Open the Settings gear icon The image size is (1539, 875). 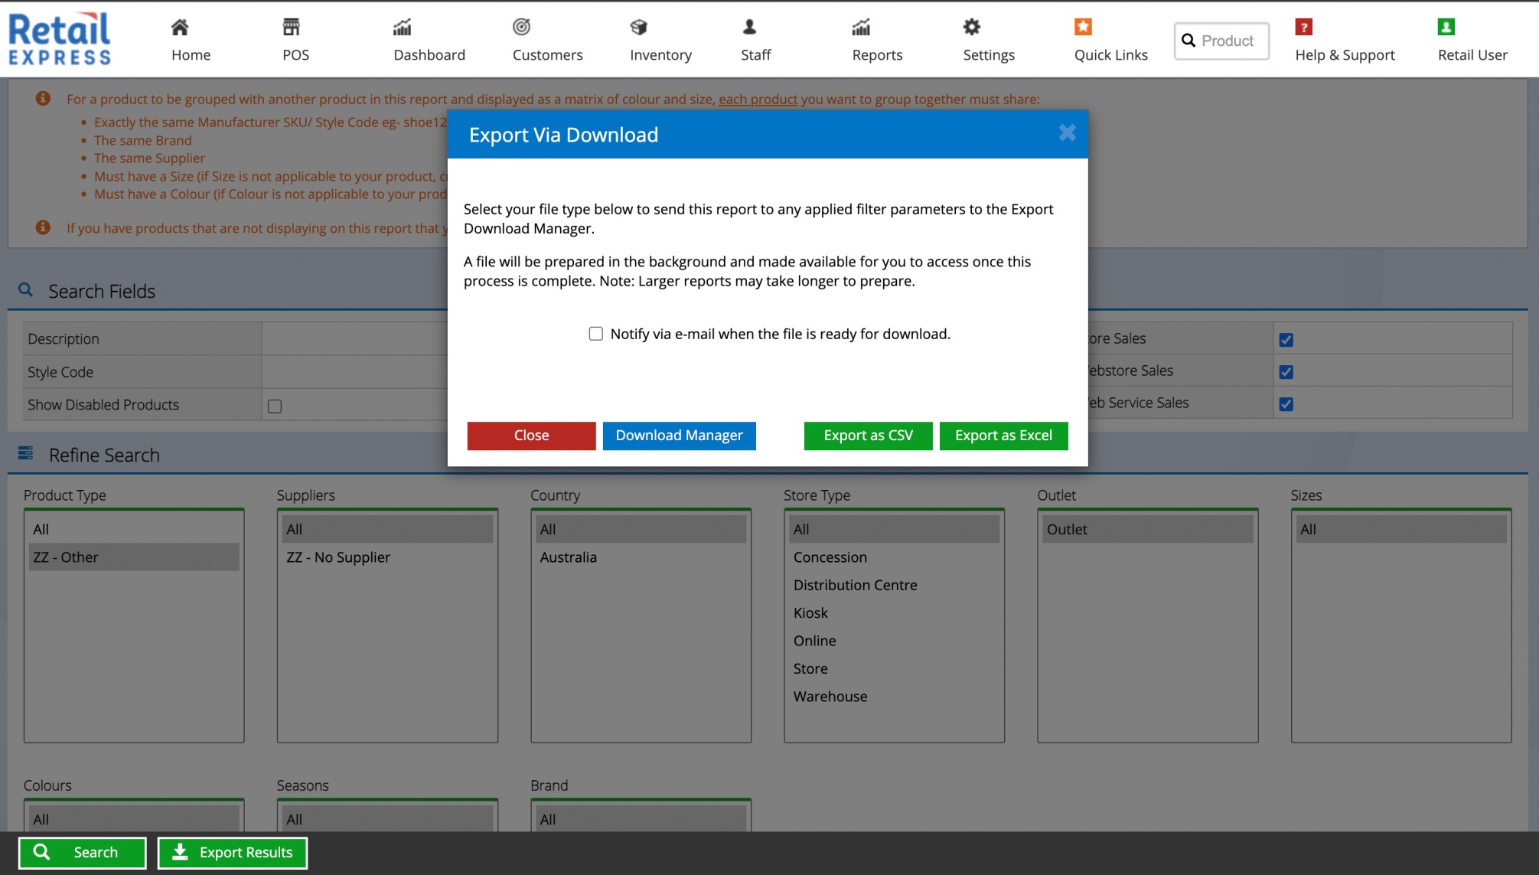click(x=971, y=28)
